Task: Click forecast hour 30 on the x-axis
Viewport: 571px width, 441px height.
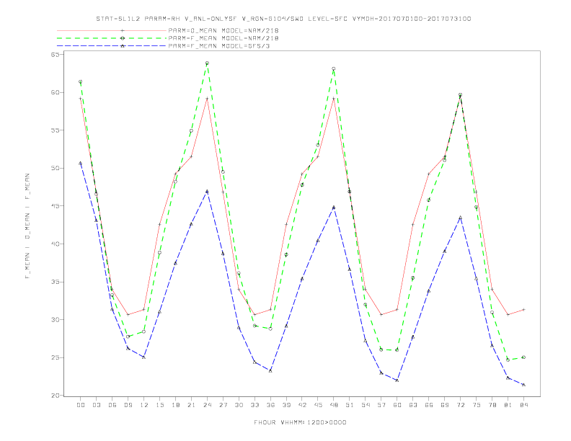Action: click(x=239, y=405)
